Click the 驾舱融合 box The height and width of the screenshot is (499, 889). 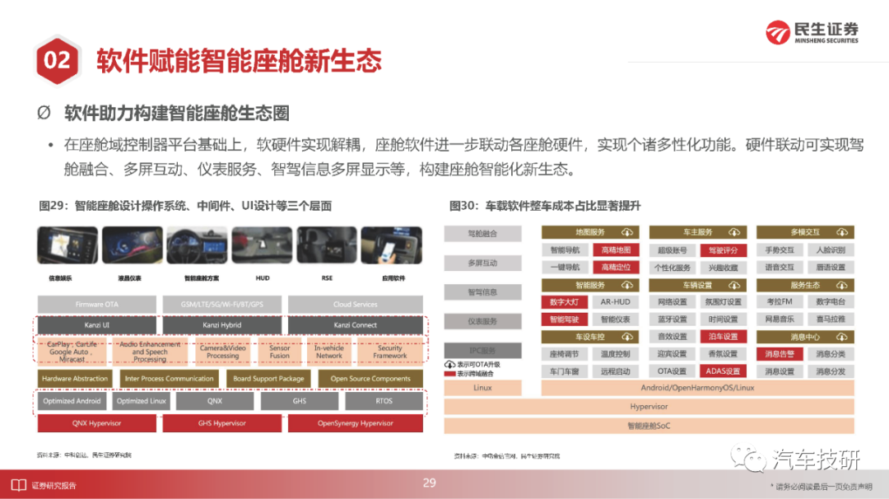482,234
